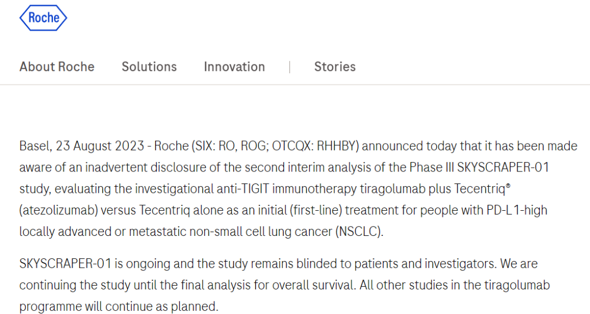Click the 'Tecentriq®' trademark name
590x314 pixels.
482,189
